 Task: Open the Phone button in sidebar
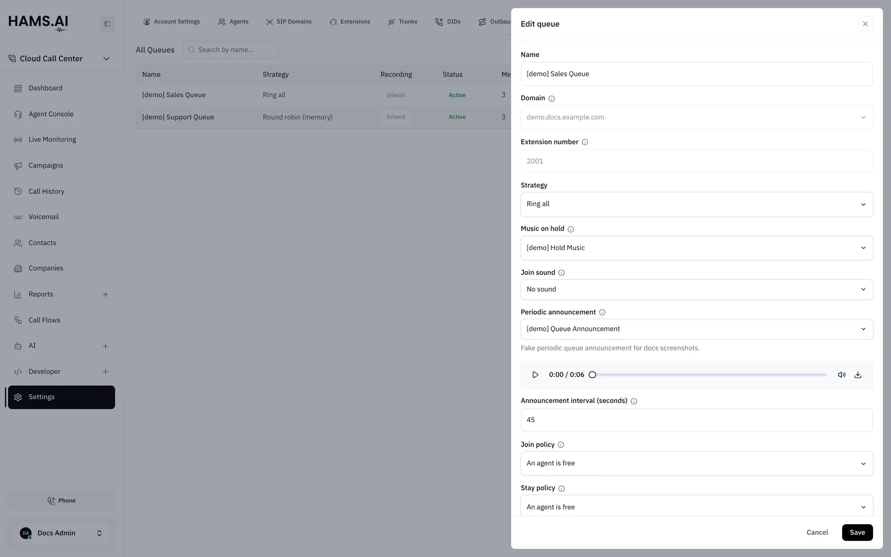click(61, 501)
